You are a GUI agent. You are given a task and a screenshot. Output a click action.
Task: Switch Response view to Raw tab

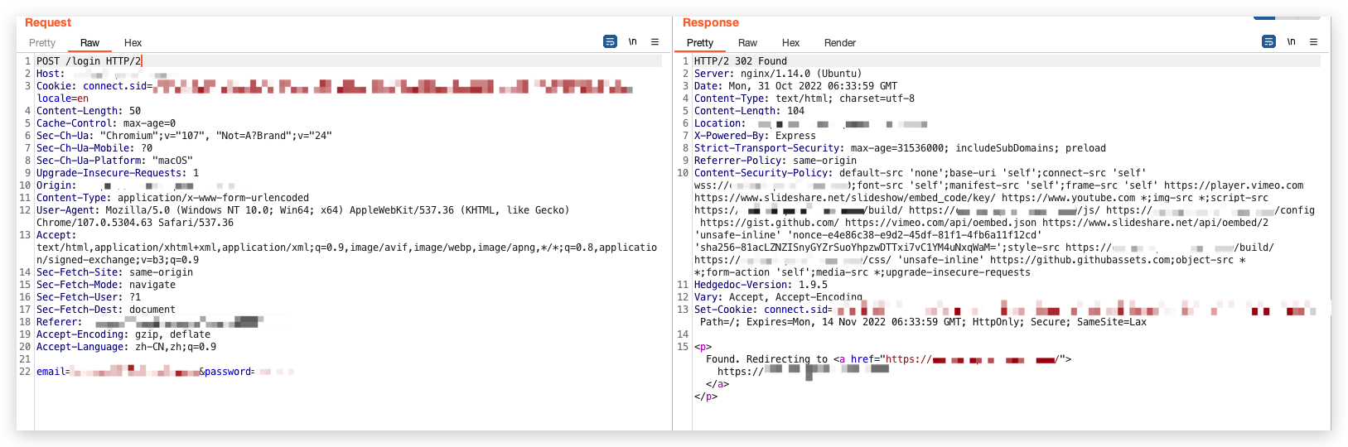tap(747, 43)
